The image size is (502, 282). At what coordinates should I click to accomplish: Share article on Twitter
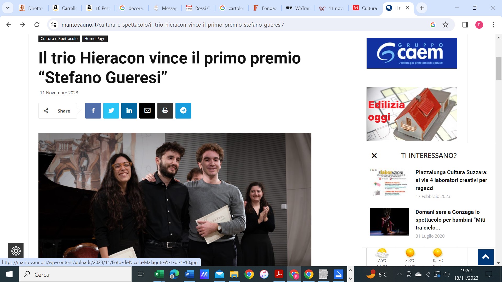[111, 111]
